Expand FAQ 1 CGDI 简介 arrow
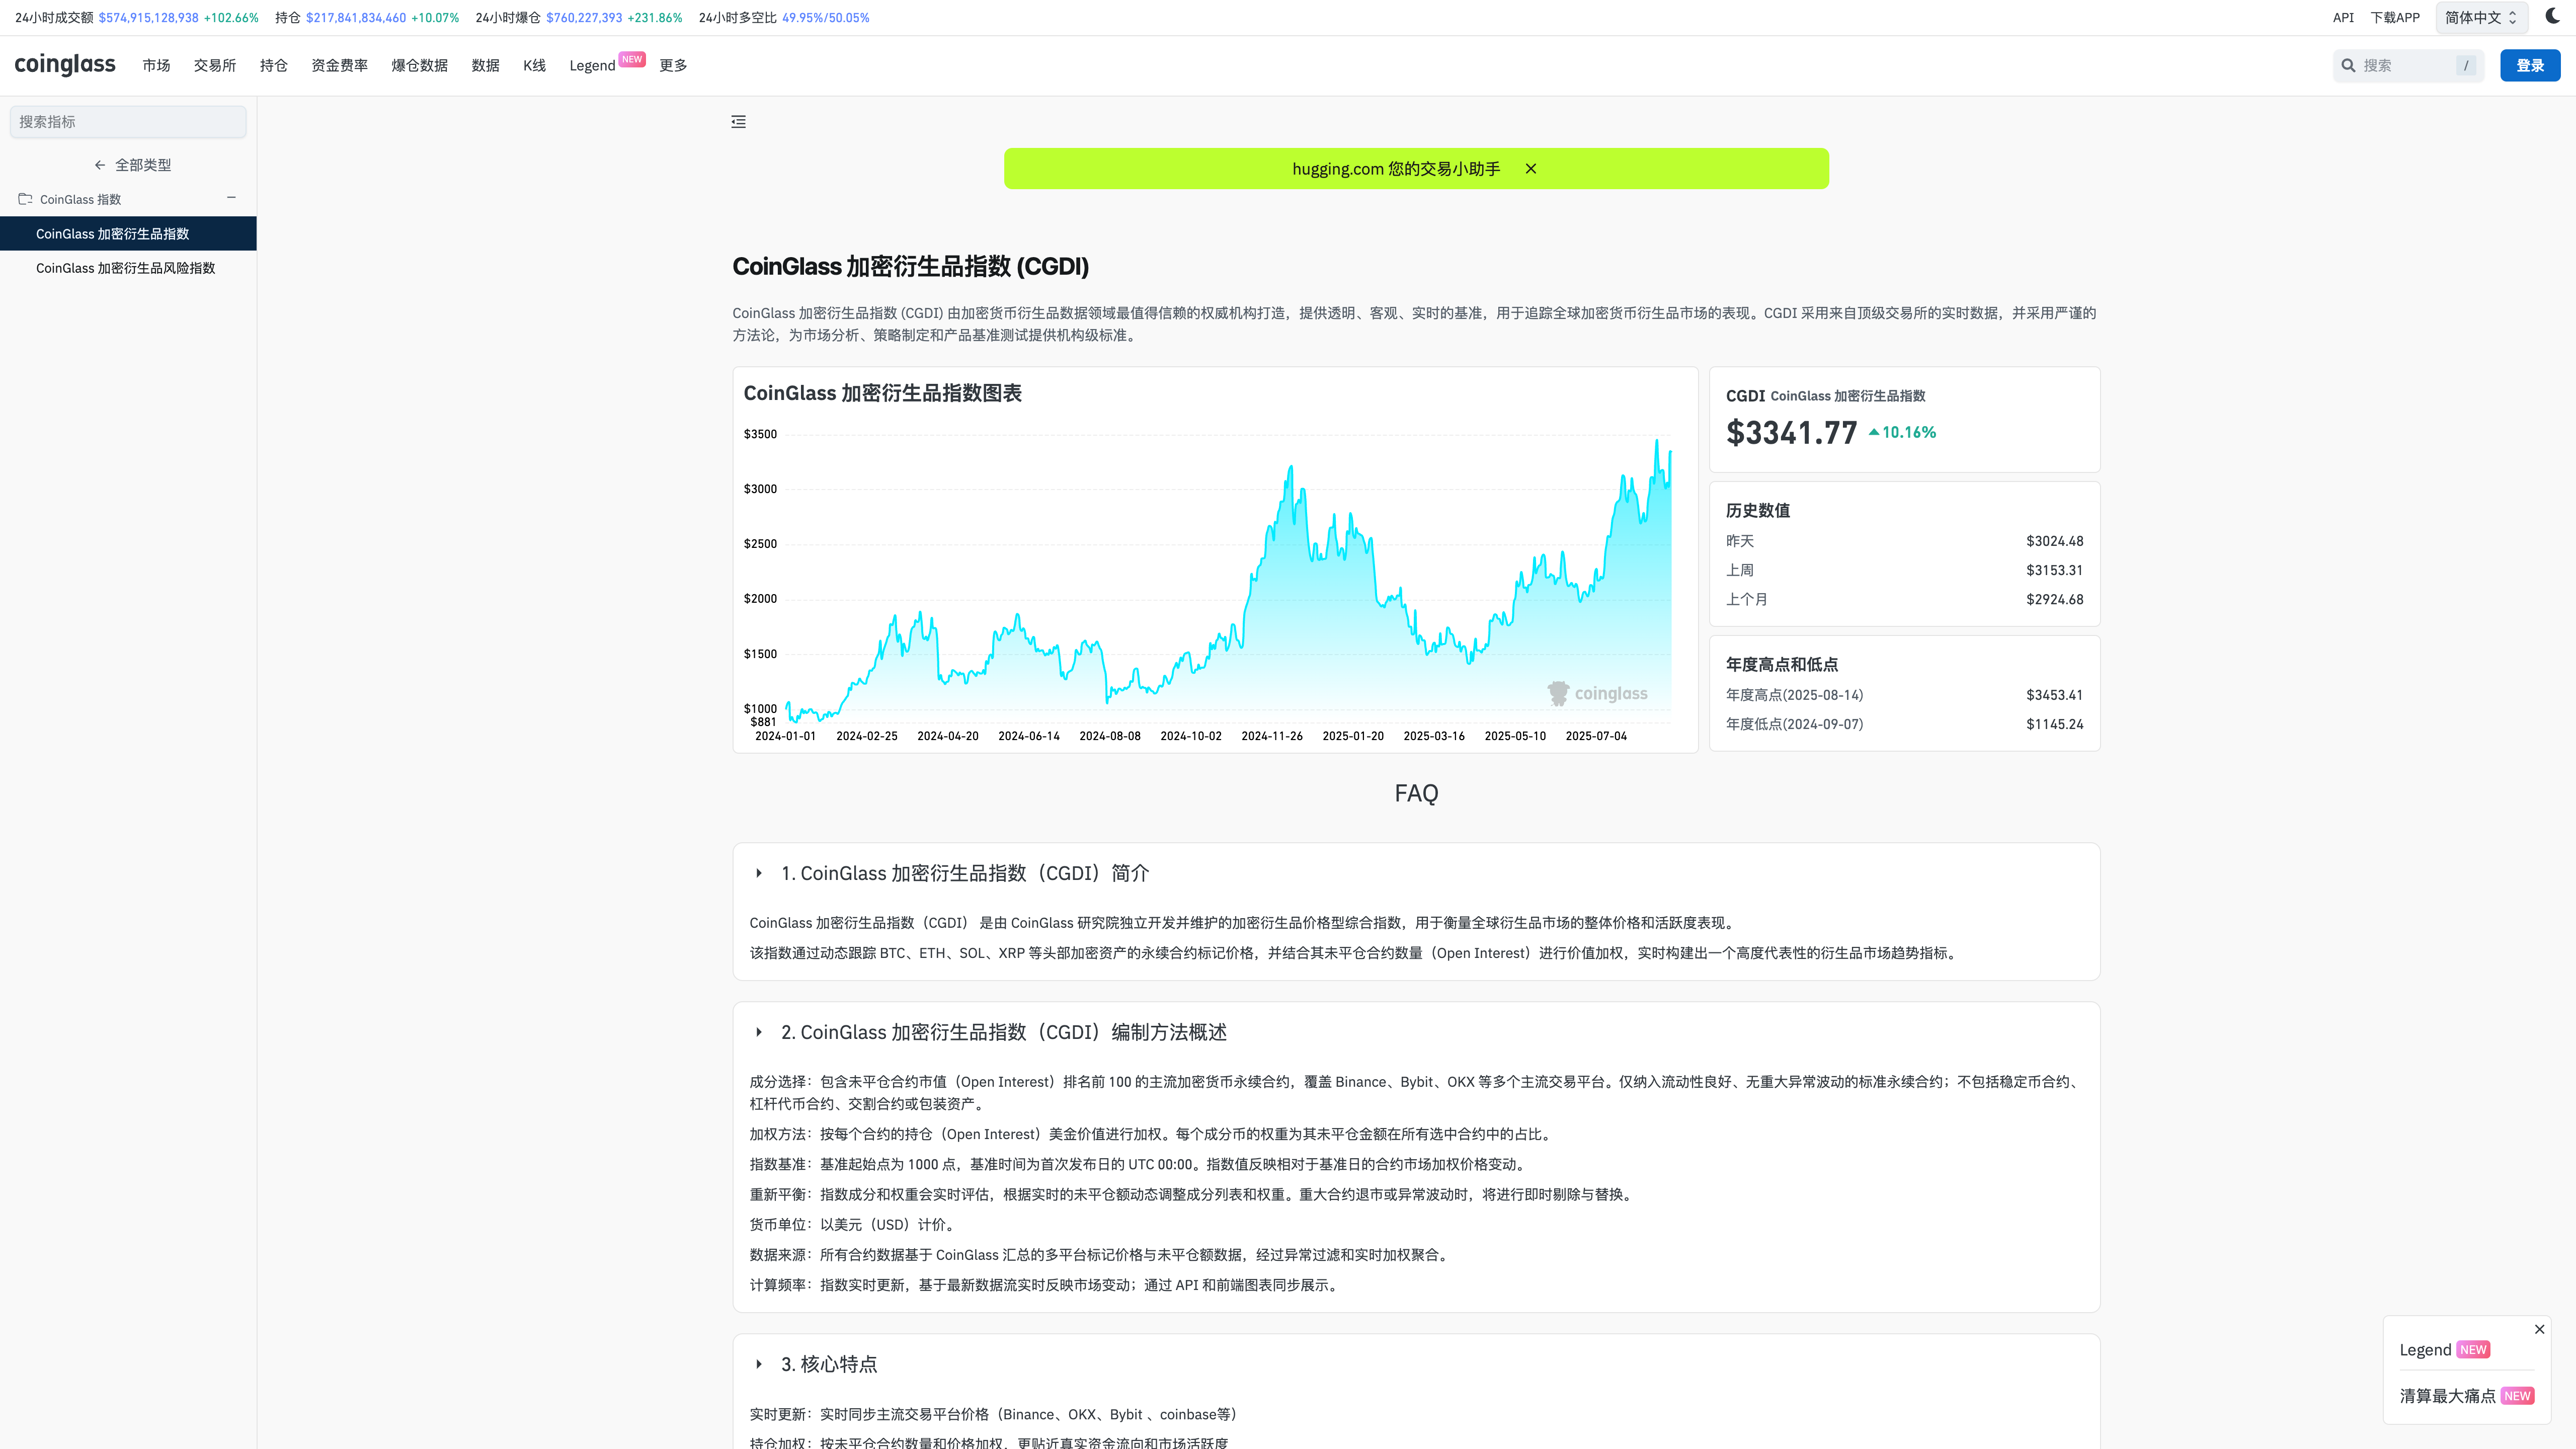The width and height of the screenshot is (2576, 1449). point(759,873)
